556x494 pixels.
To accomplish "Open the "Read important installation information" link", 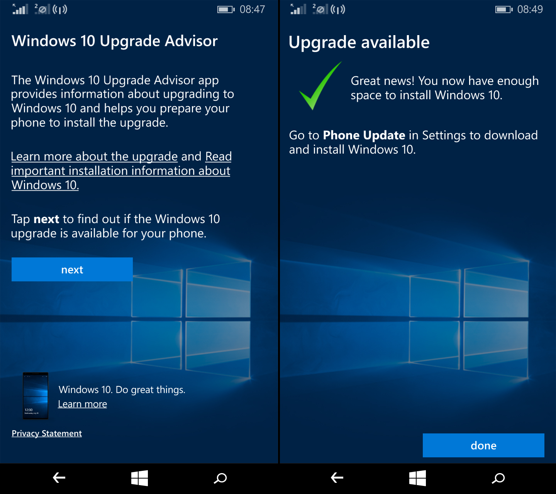I will (120, 171).
